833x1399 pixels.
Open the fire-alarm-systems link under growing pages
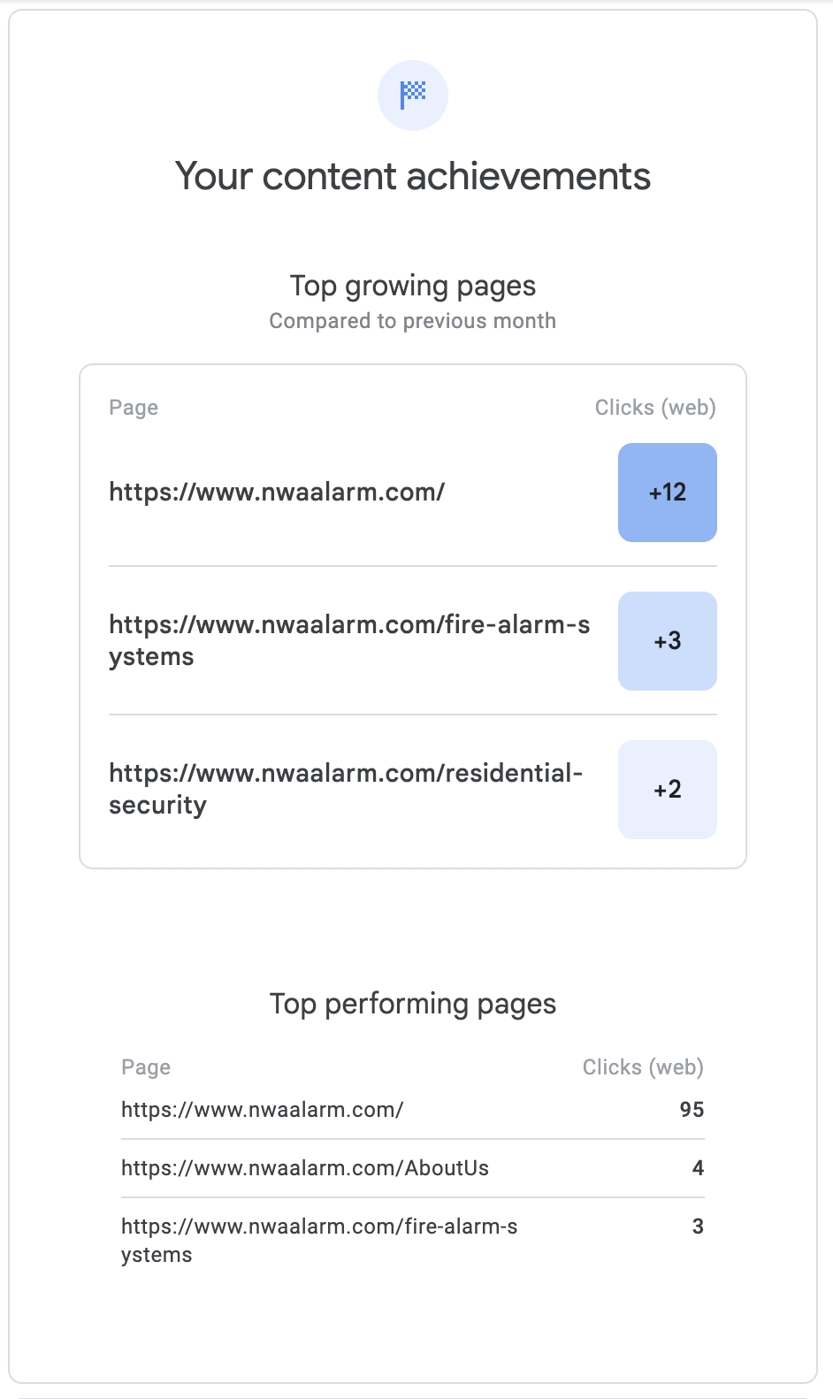click(349, 640)
